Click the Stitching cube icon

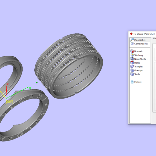pos(132,55)
